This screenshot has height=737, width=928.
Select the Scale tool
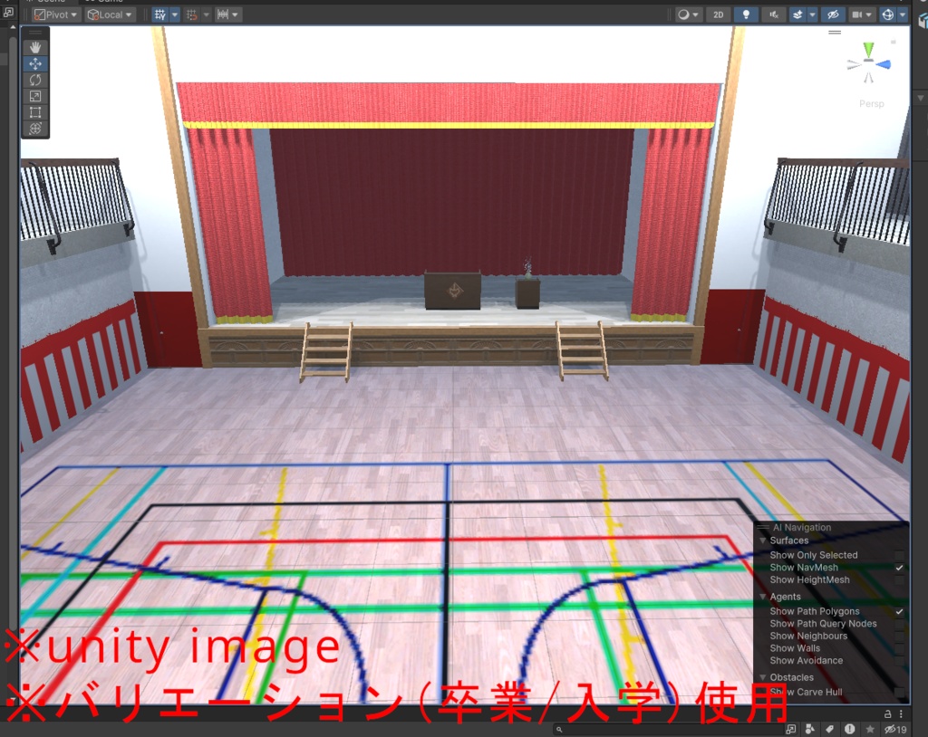34,96
